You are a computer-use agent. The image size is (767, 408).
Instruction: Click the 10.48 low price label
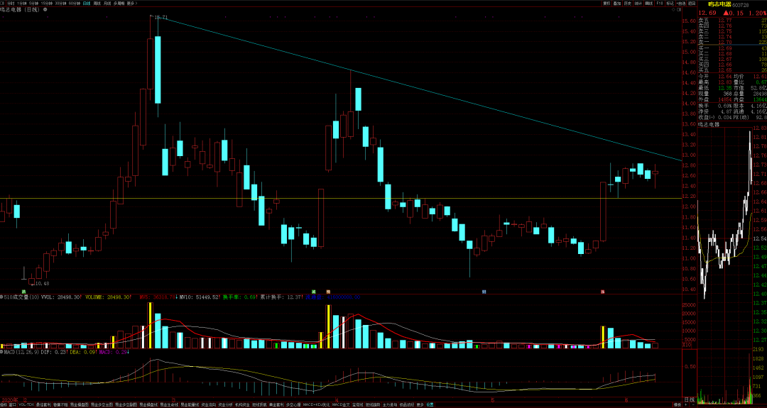tap(43, 283)
